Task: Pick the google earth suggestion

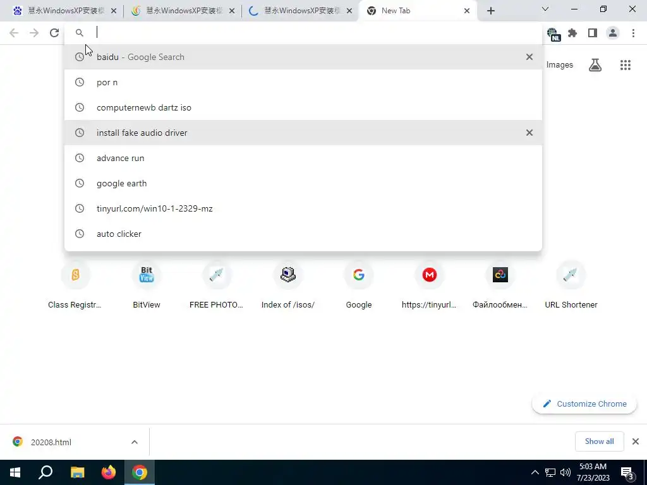Action: pos(303,183)
